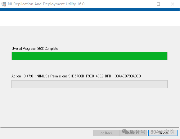Viewport: 180px width, 139px height.
Task: Cancel the installation
Action: tap(163, 133)
